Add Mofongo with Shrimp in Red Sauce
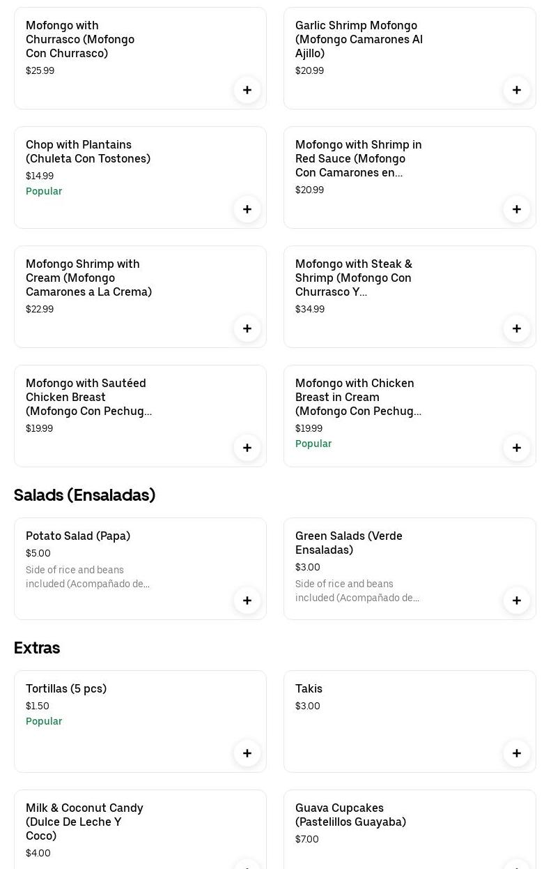This screenshot has width=560, height=869. [517, 209]
